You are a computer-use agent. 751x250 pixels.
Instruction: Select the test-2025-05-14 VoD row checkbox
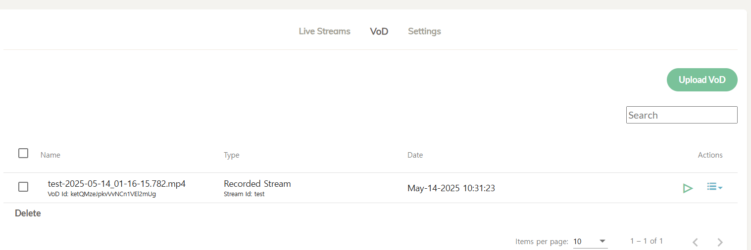tap(23, 187)
